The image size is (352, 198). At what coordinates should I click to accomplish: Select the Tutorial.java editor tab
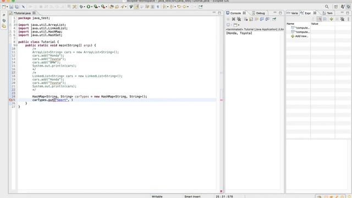click(22, 13)
